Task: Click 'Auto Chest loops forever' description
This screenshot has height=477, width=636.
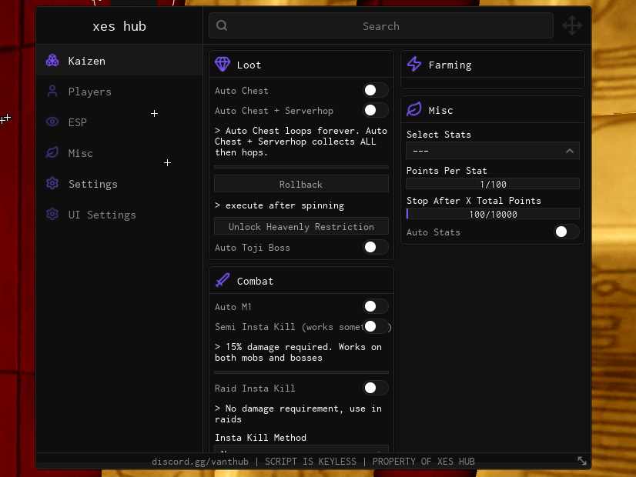Action: [x=301, y=142]
